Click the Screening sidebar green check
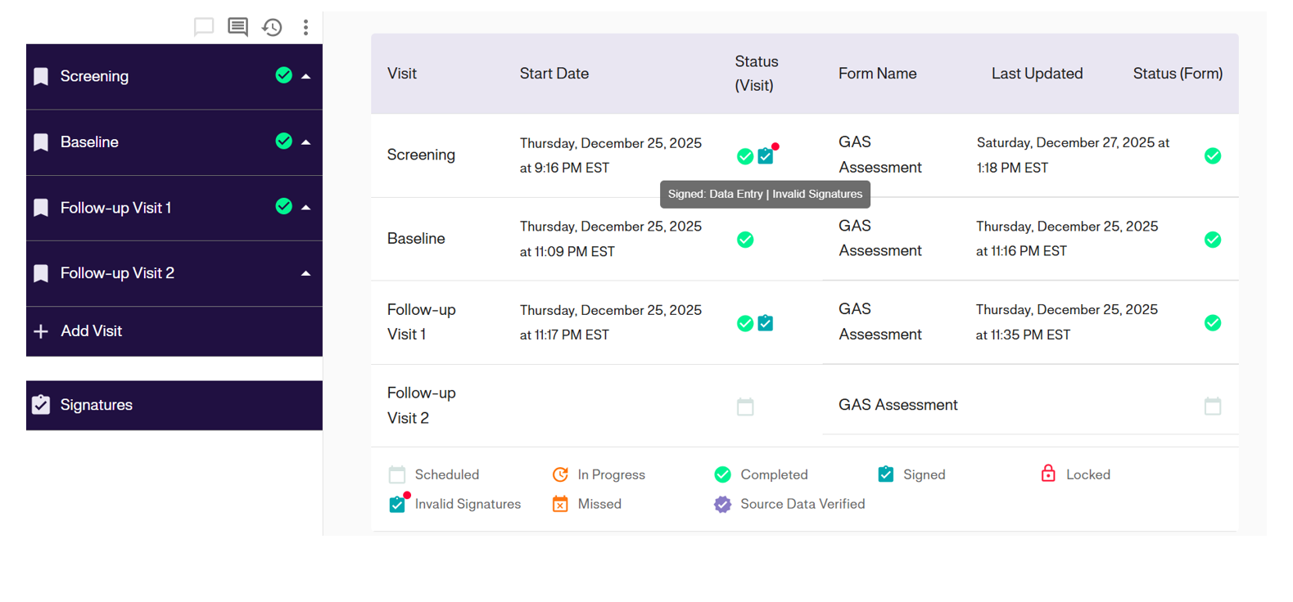1293x602 pixels. pyautogui.click(x=284, y=75)
